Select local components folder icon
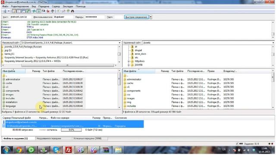The image size is (276, 155). 4,91
